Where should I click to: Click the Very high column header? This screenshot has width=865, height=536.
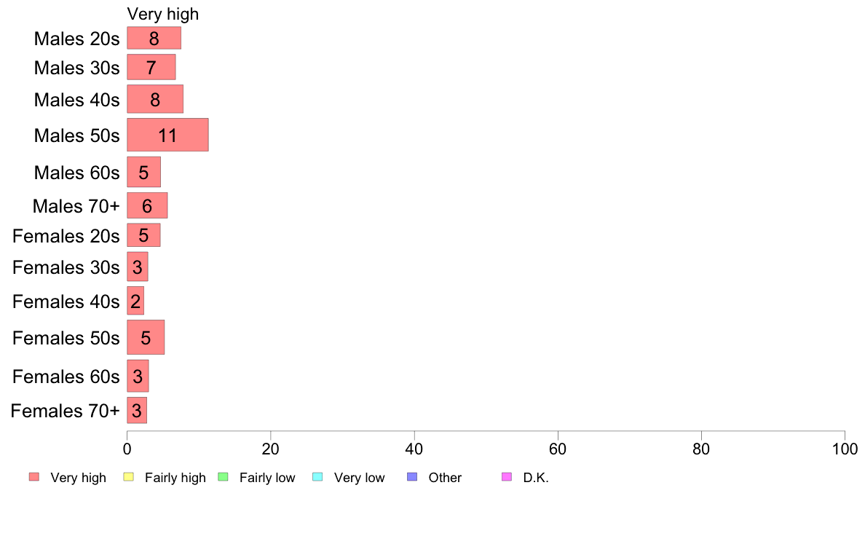click(163, 15)
